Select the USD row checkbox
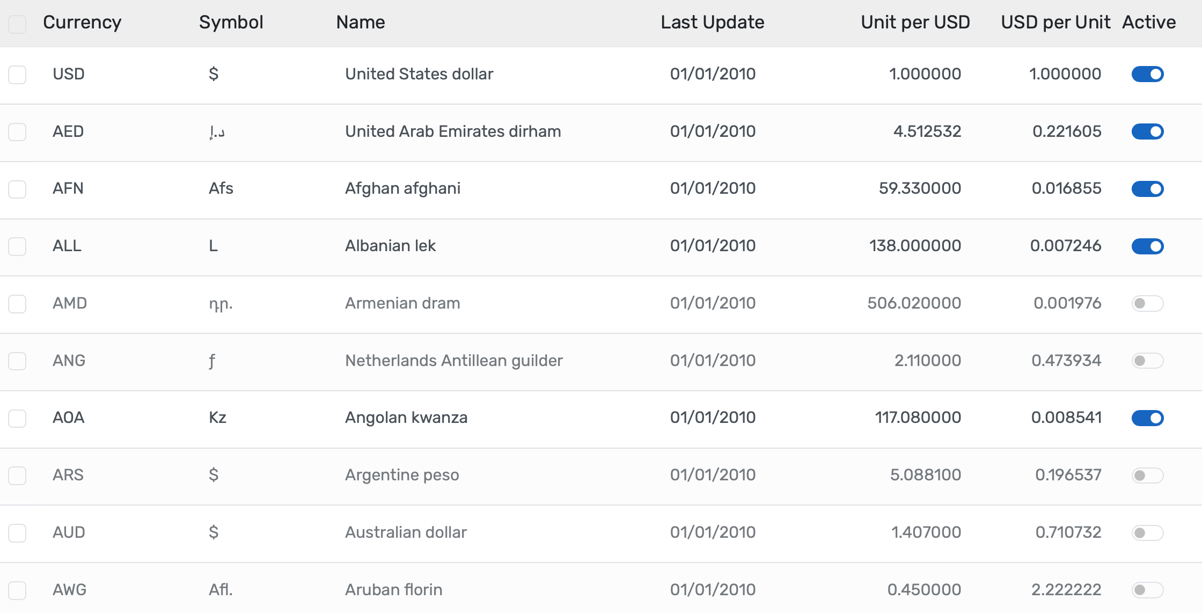The width and height of the screenshot is (1202, 614). click(x=17, y=75)
